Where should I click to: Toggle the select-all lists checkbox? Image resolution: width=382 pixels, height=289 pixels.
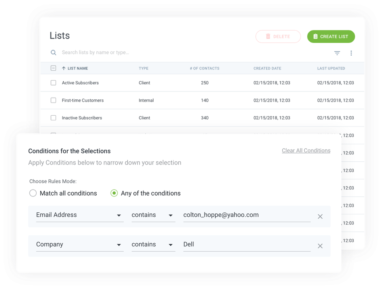(53, 68)
